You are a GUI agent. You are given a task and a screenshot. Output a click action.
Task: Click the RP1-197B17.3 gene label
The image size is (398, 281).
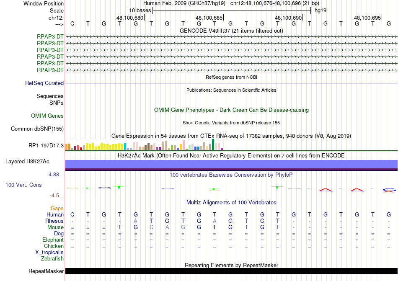(x=46, y=146)
